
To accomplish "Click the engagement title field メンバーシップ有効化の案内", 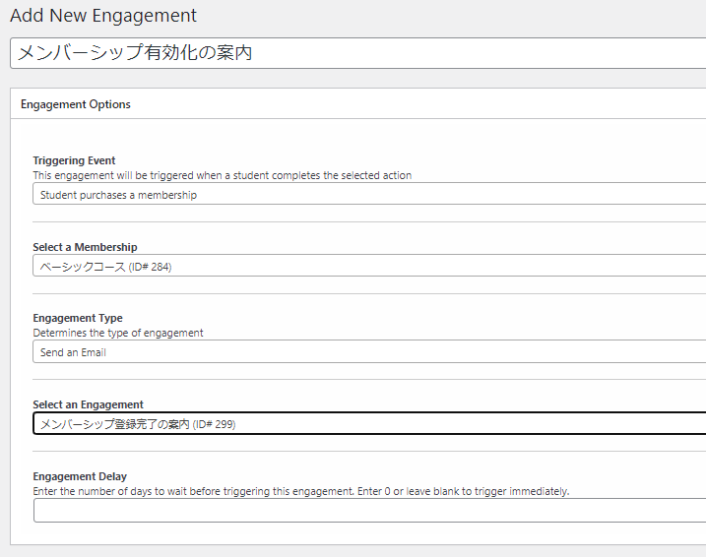I will click(358, 53).
